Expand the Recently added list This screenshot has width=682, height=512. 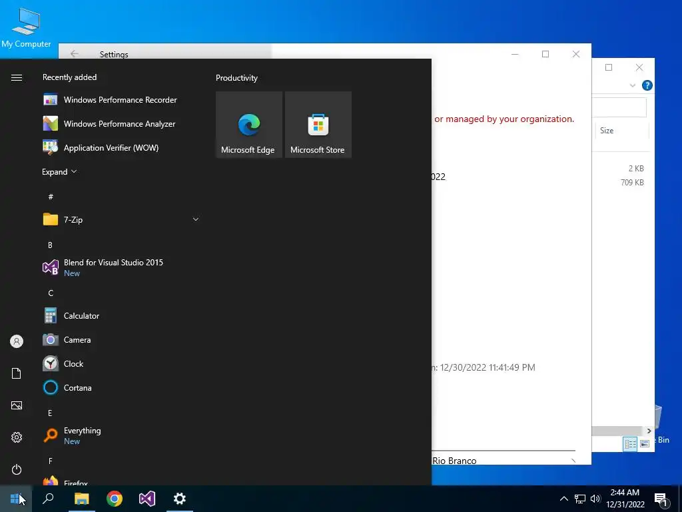pos(59,172)
